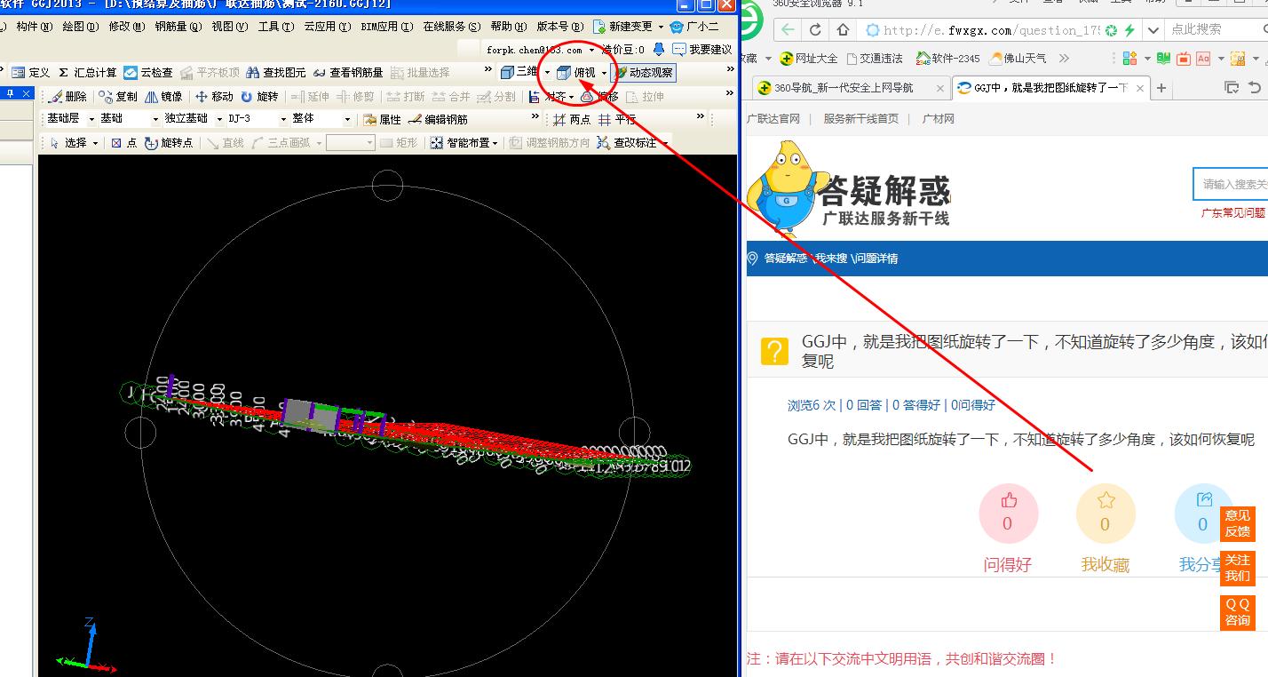This screenshot has width=1268, height=677.
Task: Open the BIM应用 menu
Action: [386, 27]
